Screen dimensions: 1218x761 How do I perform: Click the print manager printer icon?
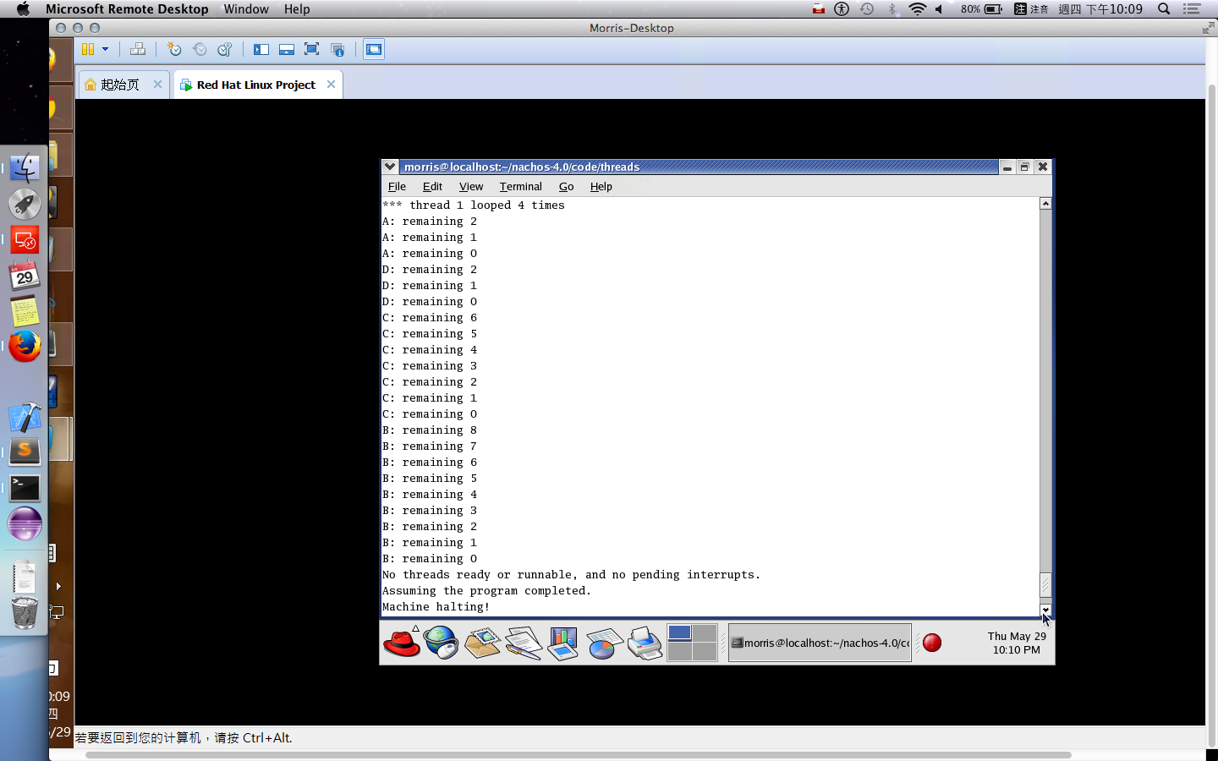tap(645, 643)
